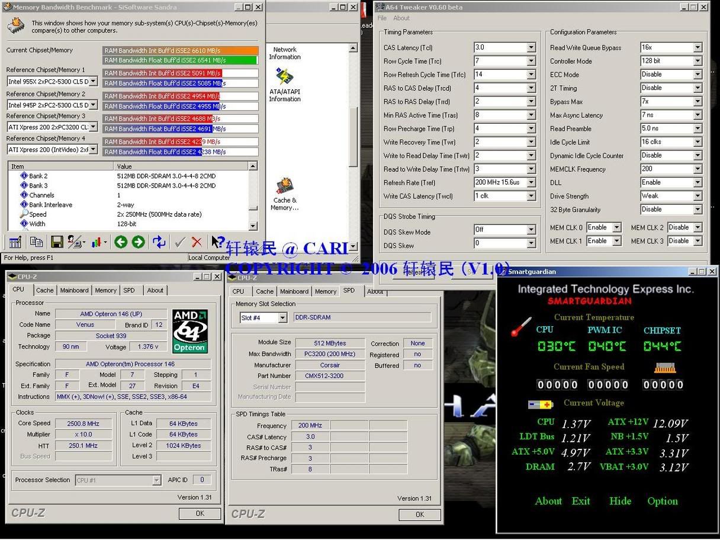Screen dimensions: 720x540
Task: Open the Network Information module icon
Action: pyautogui.click(x=285, y=53)
